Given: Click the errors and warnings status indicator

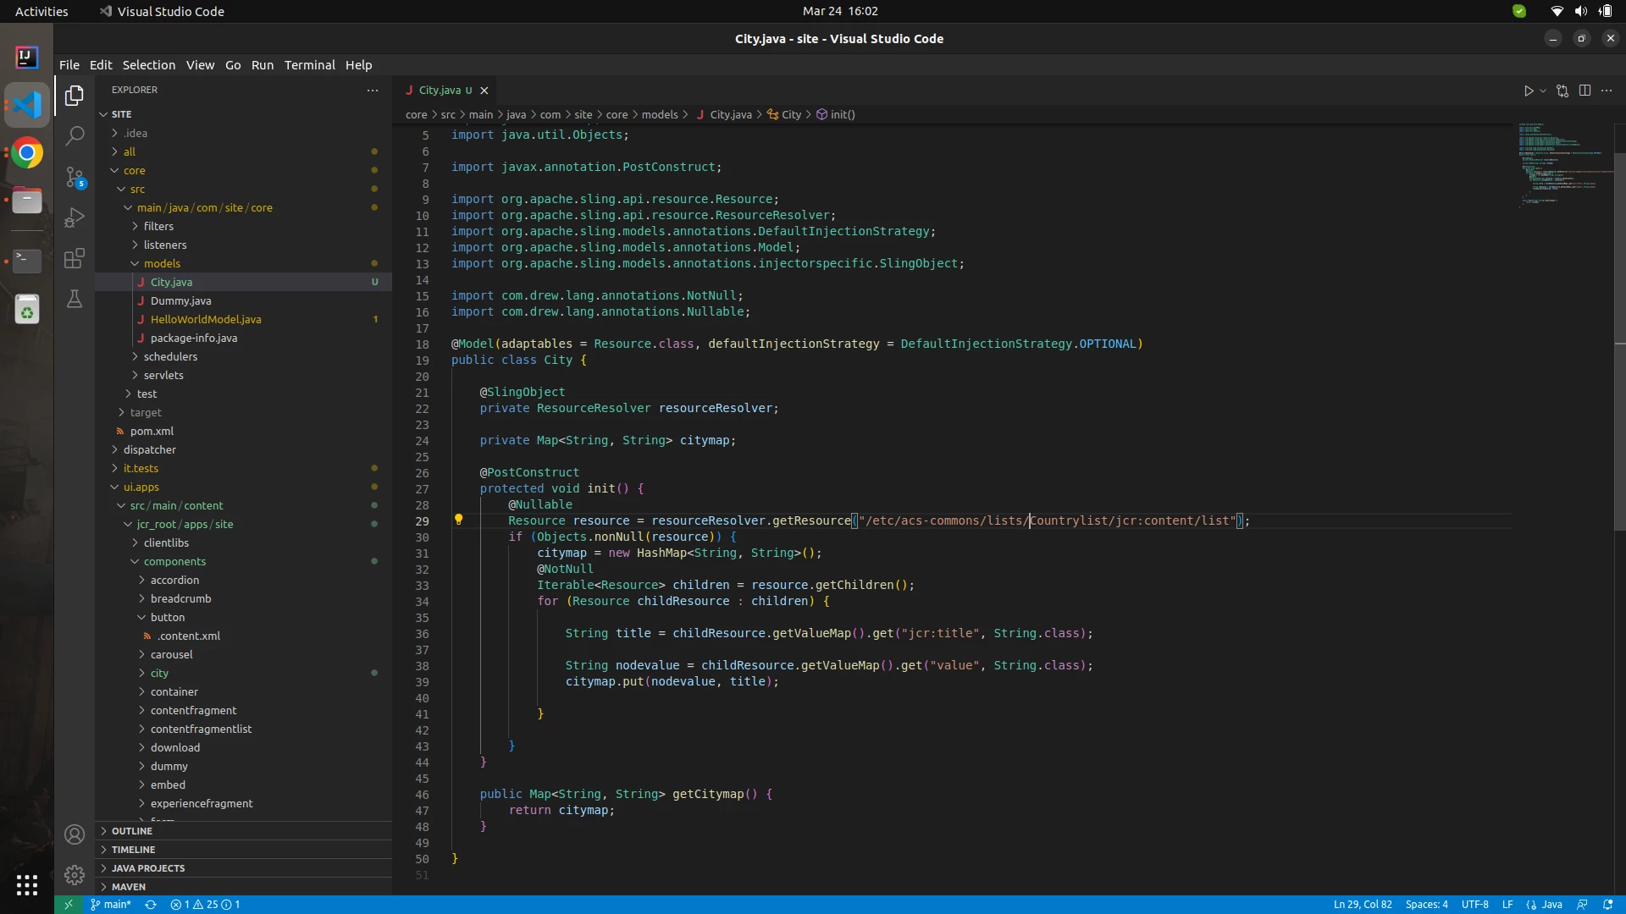Looking at the screenshot, I should (205, 905).
